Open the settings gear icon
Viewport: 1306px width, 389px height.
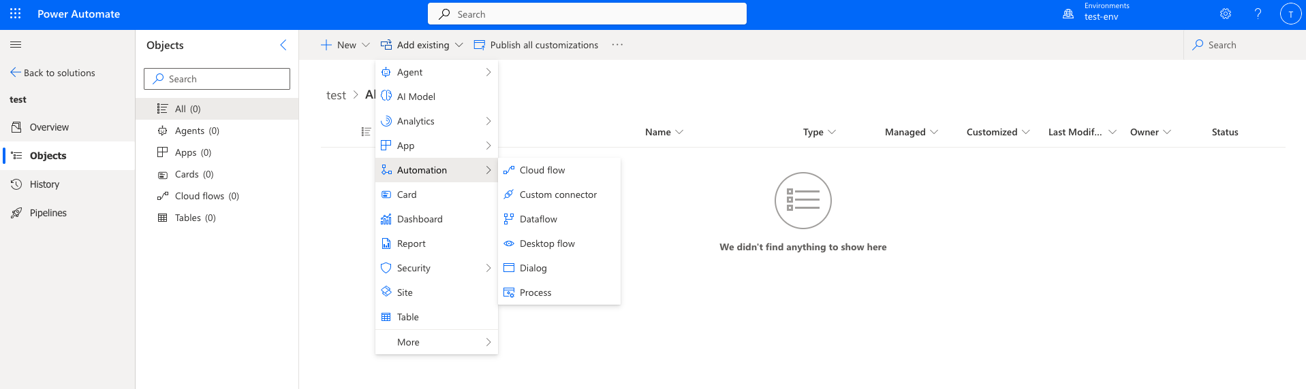(x=1226, y=14)
